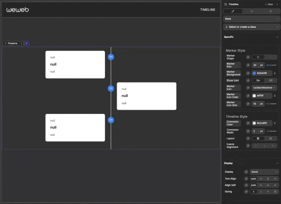Select the interactions lightning icon in right panel
The width and height of the screenshot is (281, 204).
tap(271, 11)
